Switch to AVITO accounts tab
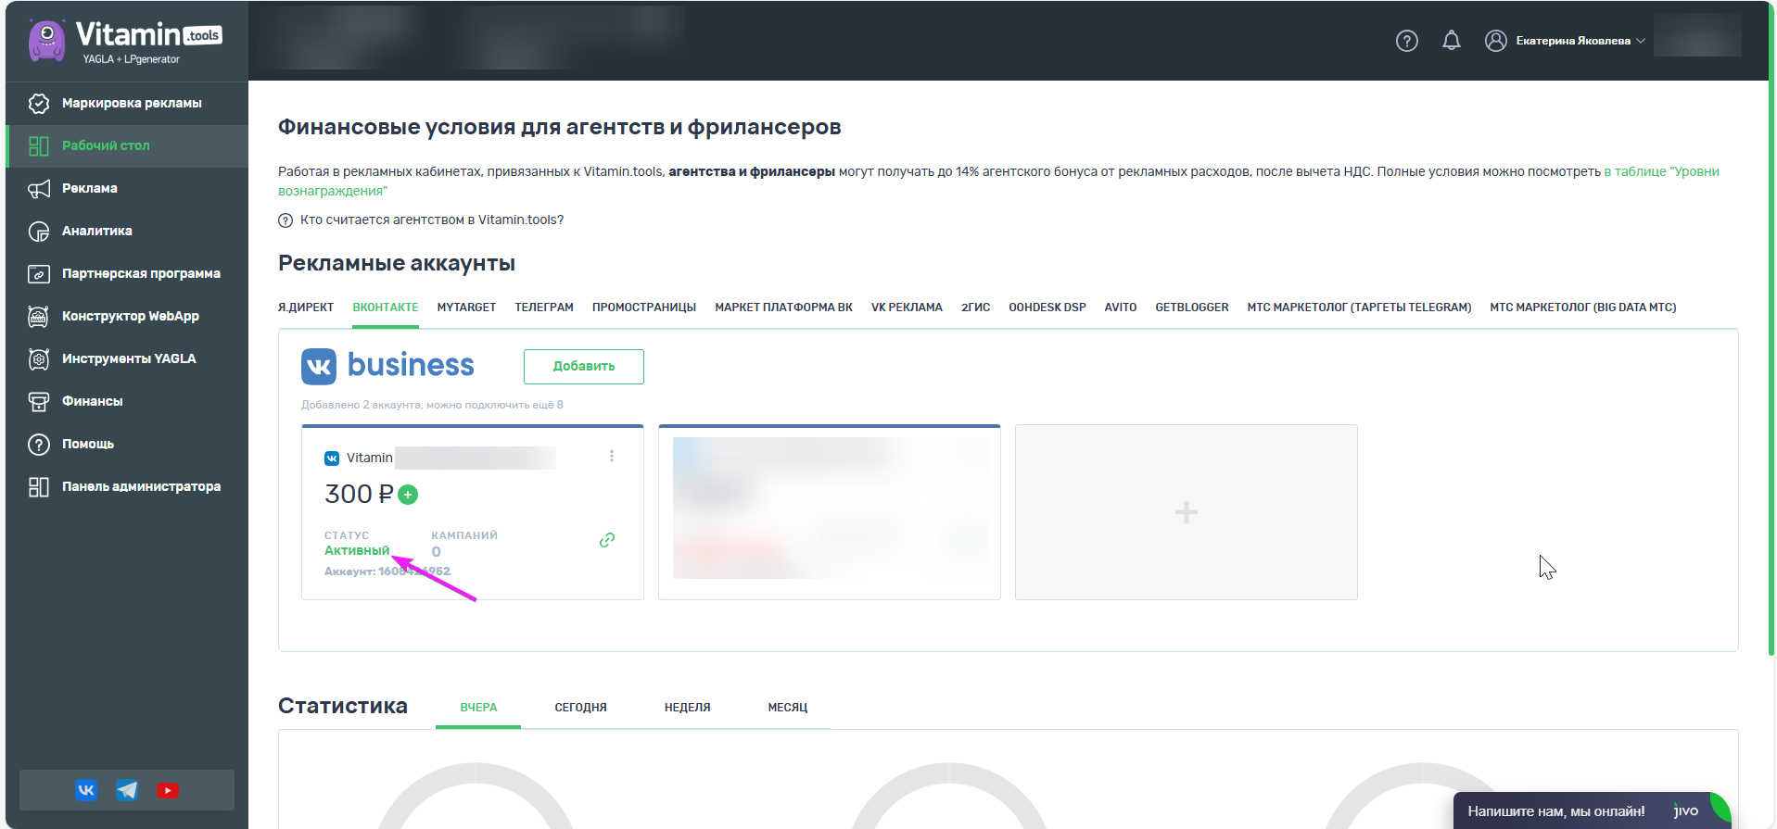This screenshot has width=1777, height=829. coord(1121,308)
